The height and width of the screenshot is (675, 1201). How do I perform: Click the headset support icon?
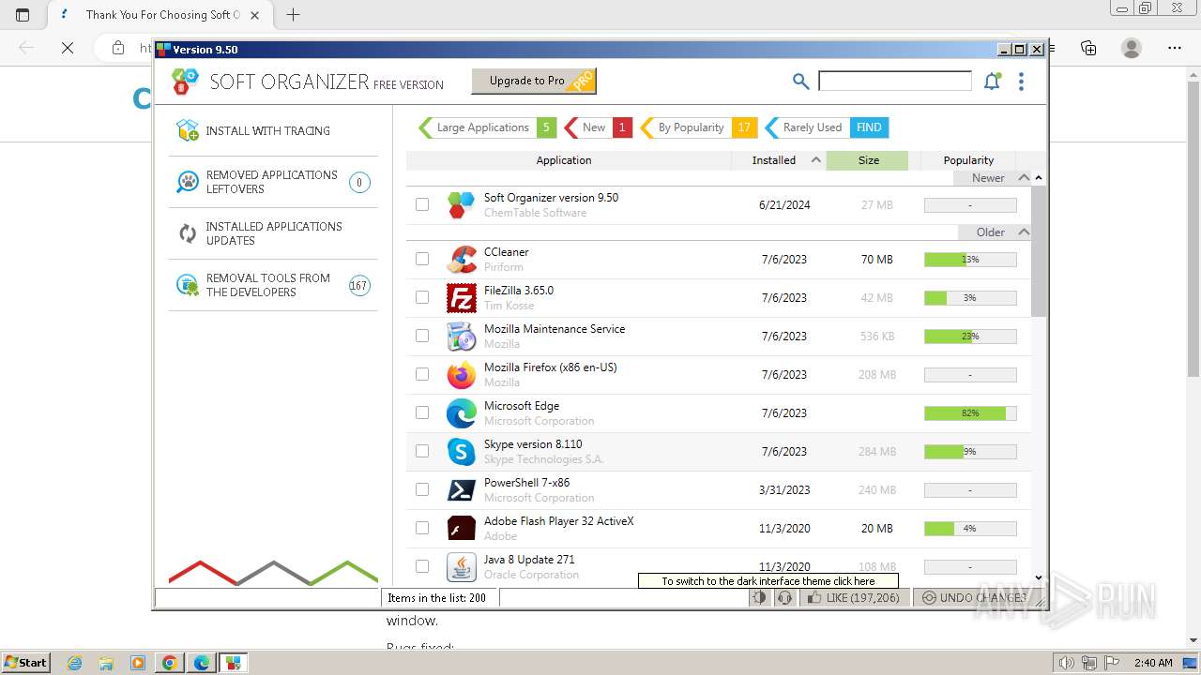pyautogui.click(x=784, y=597)
